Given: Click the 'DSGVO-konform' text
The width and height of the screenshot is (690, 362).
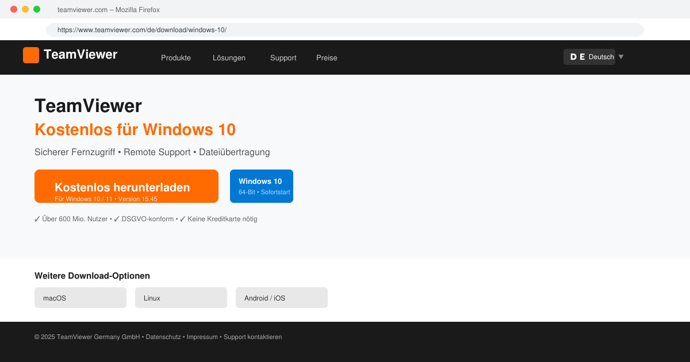Looking at the screenshot, I should tap(147, 219).
